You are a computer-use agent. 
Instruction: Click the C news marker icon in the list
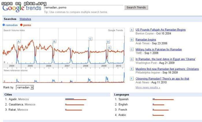[132, 49]
